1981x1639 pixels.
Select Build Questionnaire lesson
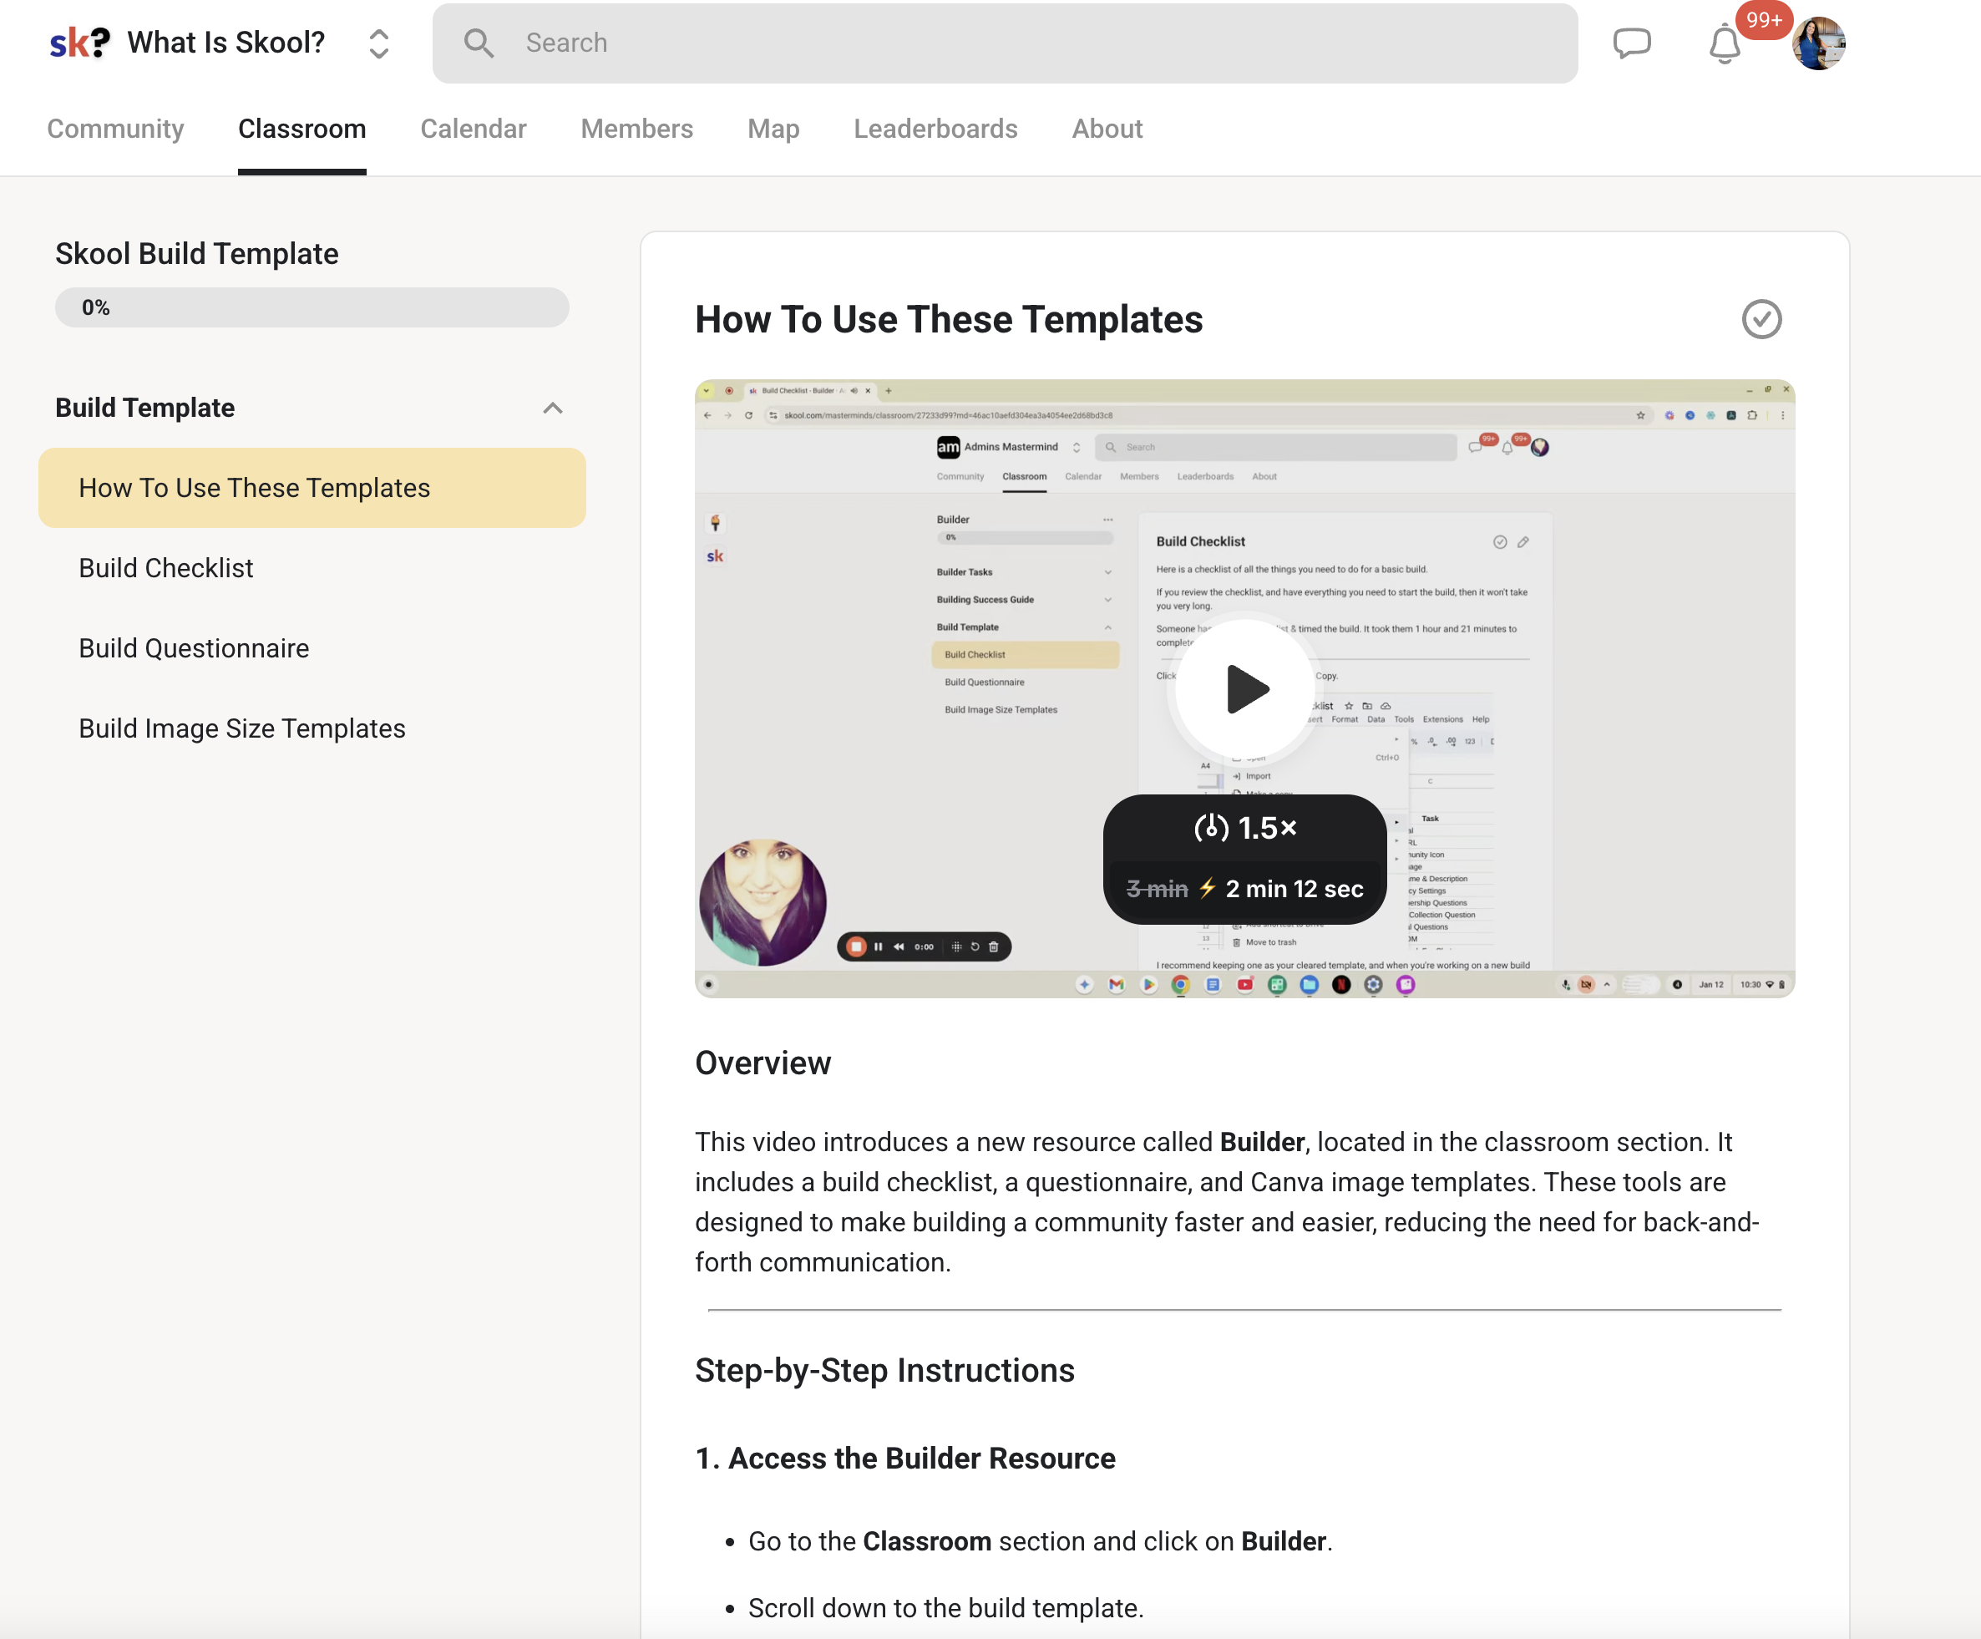click(194, 648)
